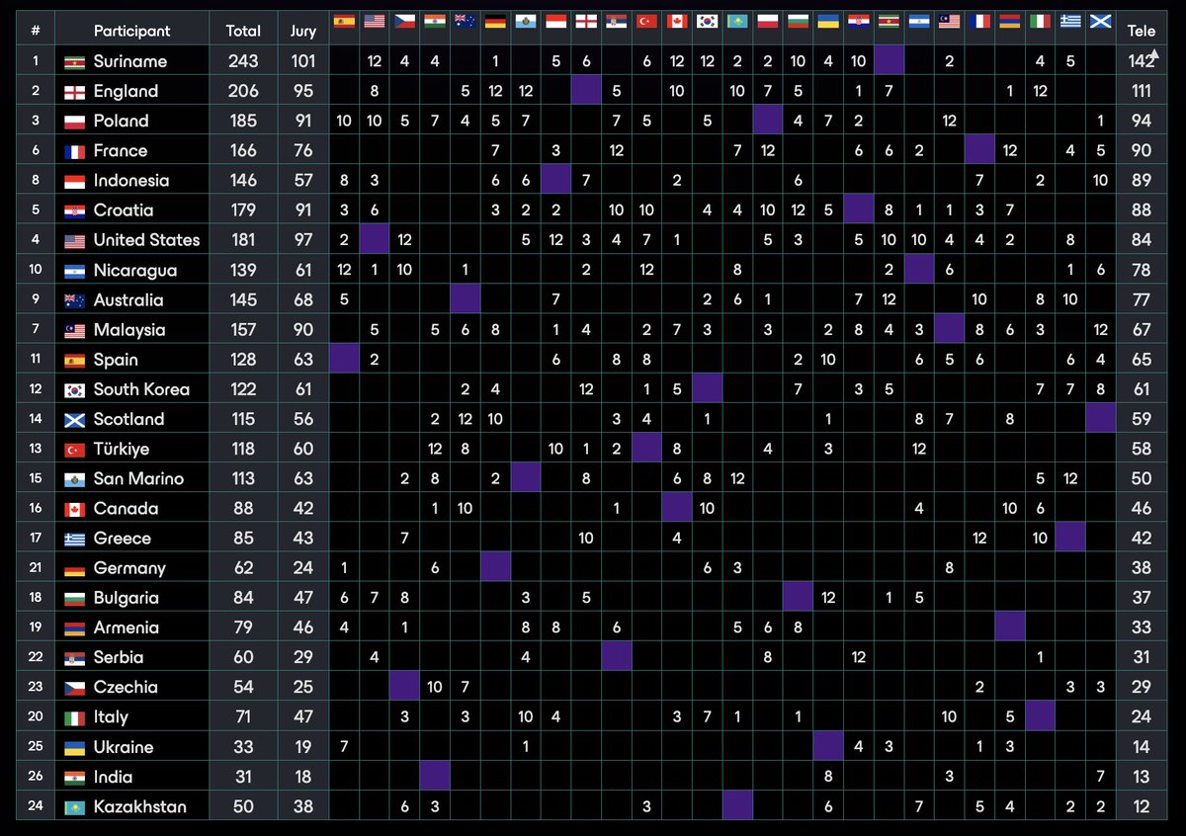The image size is (1186, 836).
Task: Click Poland's 12 points from Malaysia
Action: tap(949, 121)
